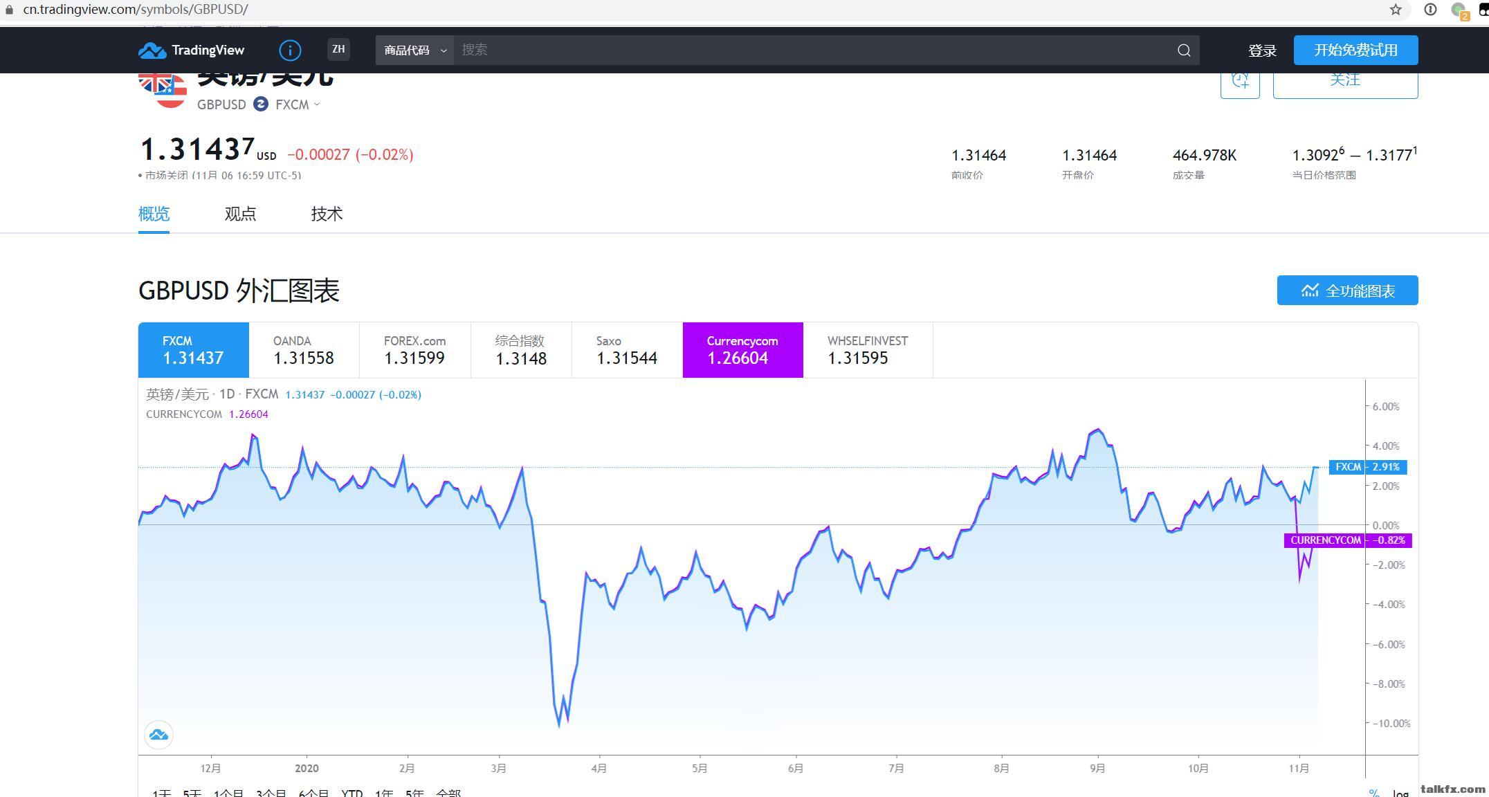Click the CURRENCYCOM 1.26604 legend line

(207, 414)
